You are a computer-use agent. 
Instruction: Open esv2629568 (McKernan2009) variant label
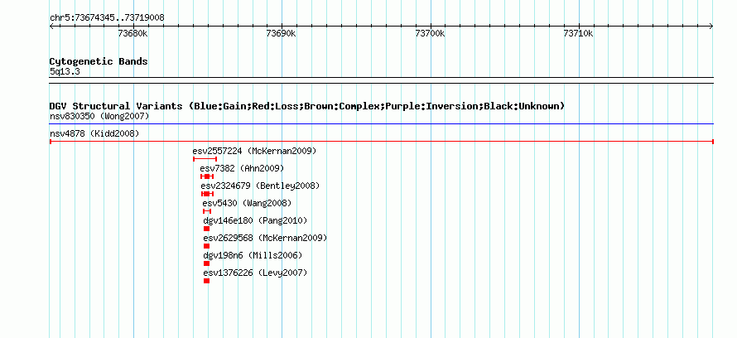265,239
